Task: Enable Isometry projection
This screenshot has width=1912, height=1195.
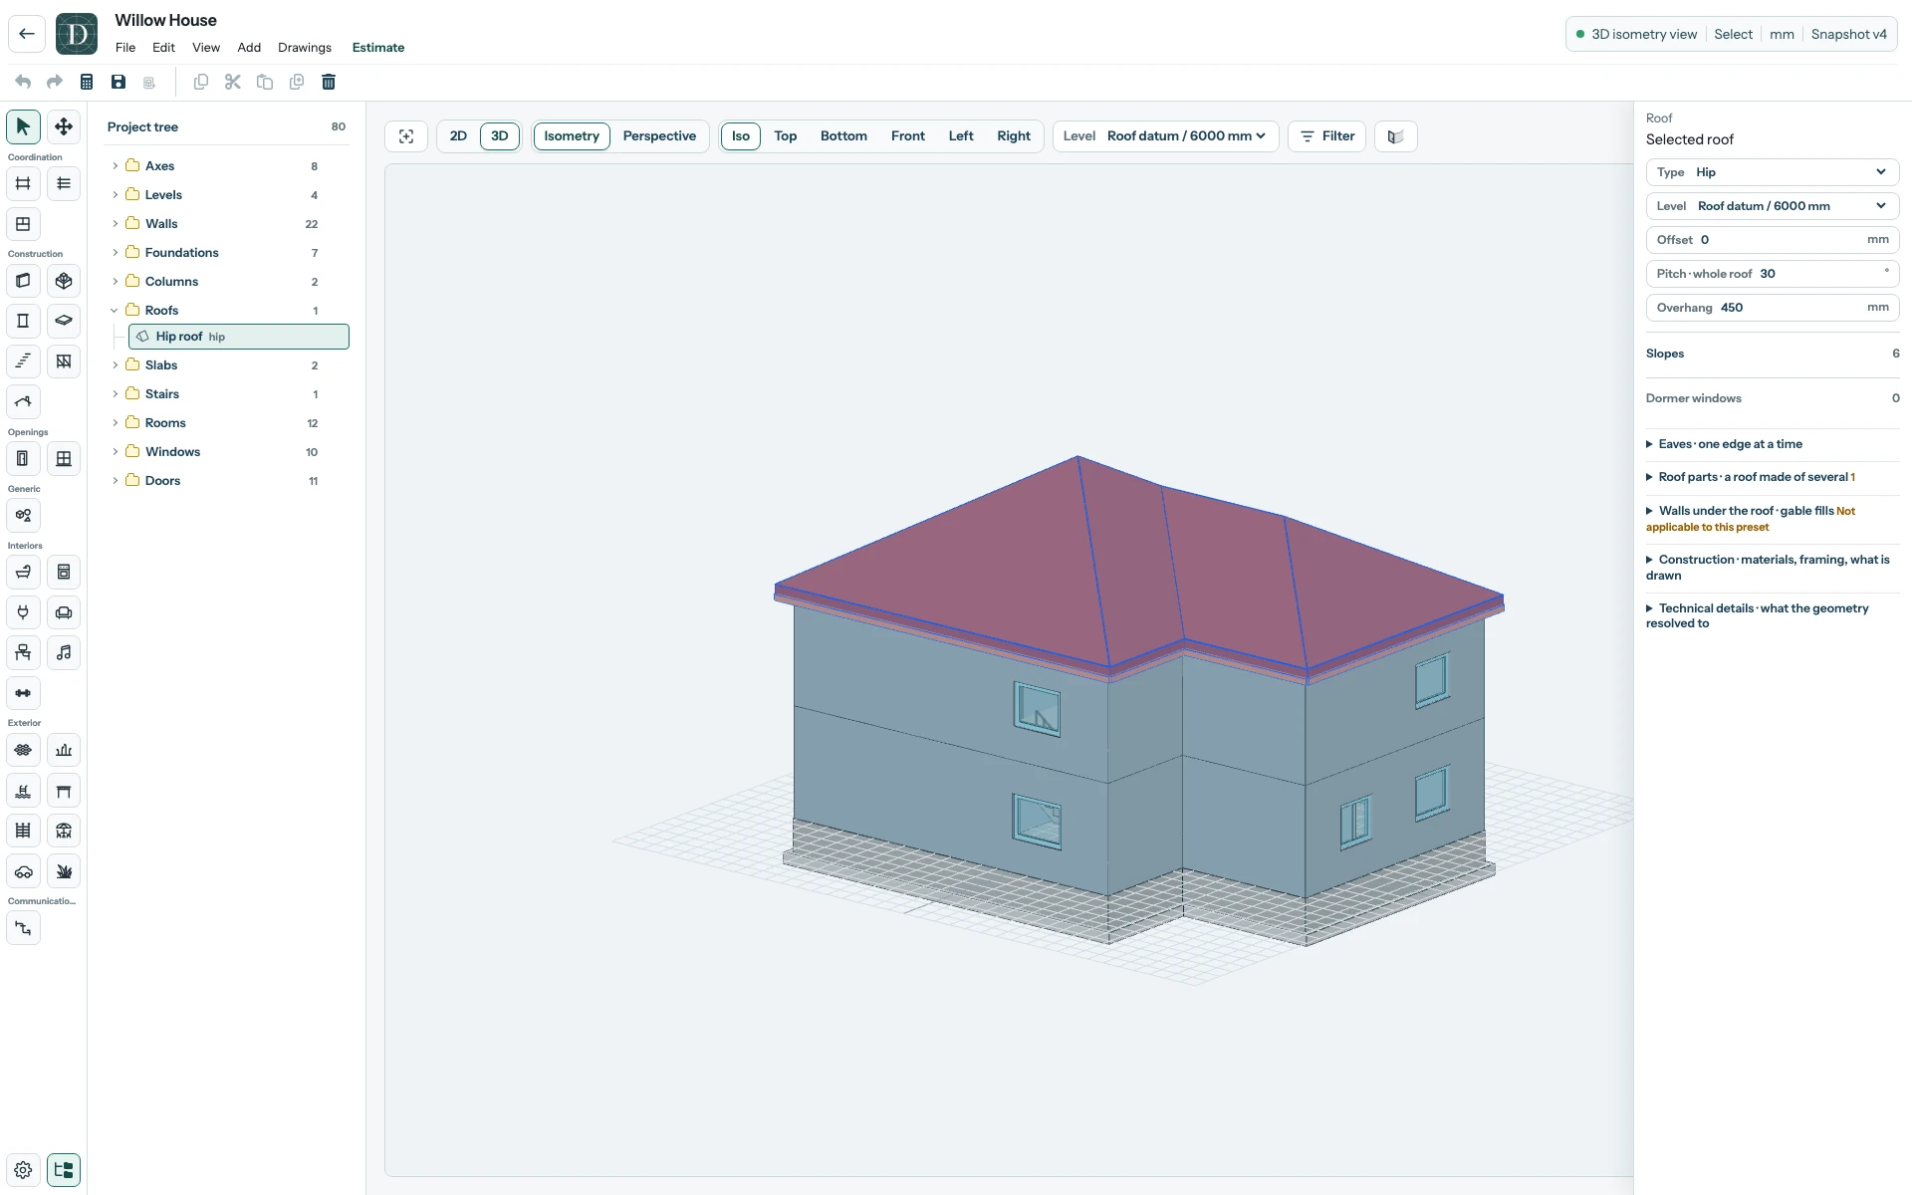Action: coord(572,136)
